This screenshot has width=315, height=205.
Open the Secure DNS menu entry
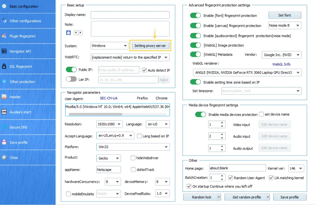28,127
